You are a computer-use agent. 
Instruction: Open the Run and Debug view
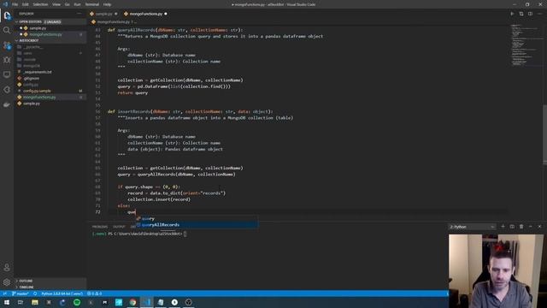coord(7,60)
